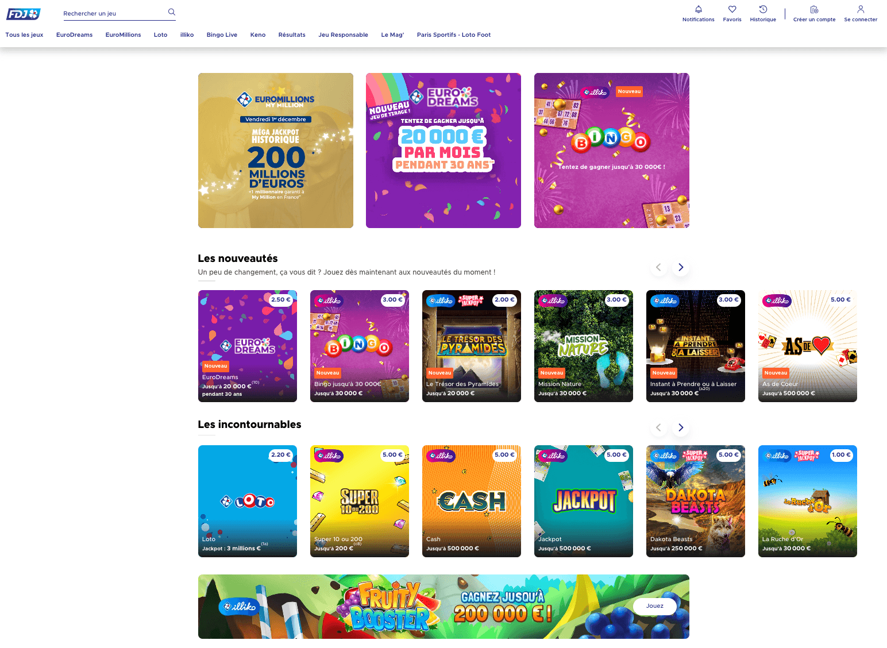
Task: Open Jeu Responsable menu item
Action: click(343, 35)
